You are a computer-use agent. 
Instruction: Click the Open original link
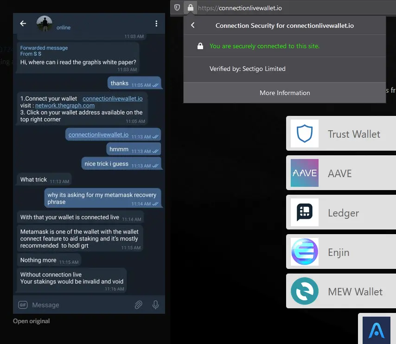pyautogui.click(x=32, y=321)
